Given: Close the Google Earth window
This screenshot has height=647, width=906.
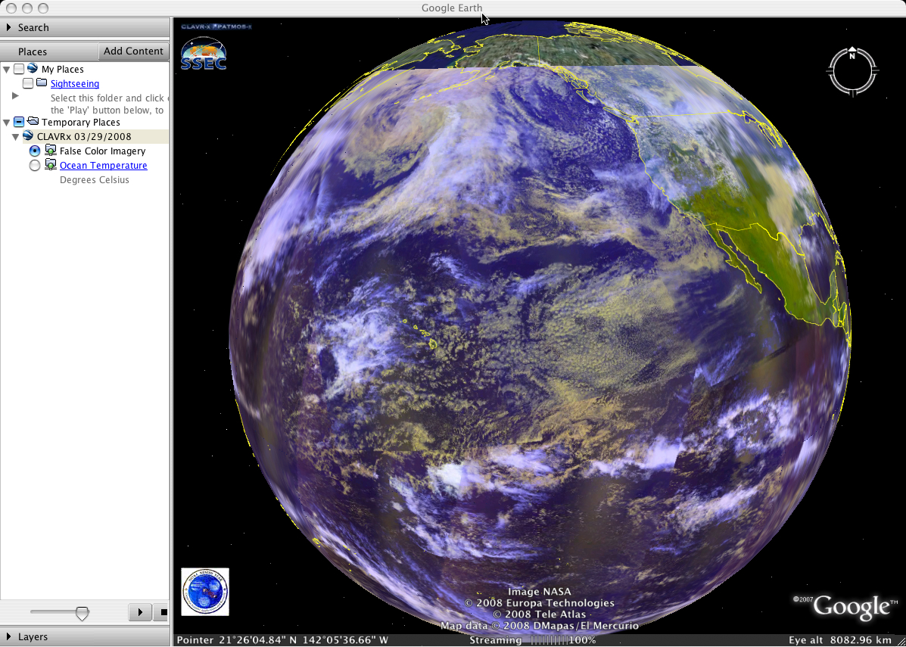Looking at the screenshot, I should [x=11, y=8].
